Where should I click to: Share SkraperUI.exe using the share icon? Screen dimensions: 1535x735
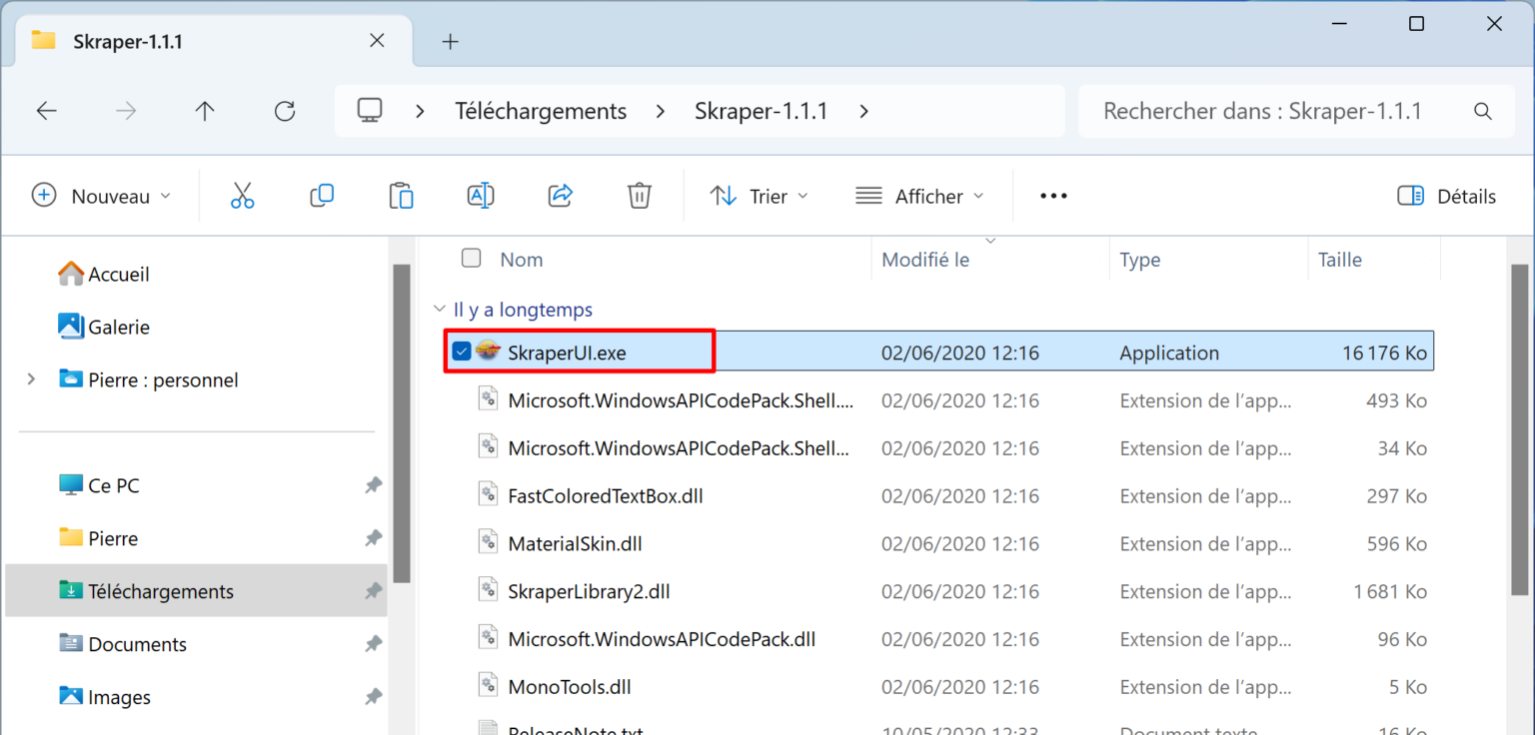coord(560,196)
